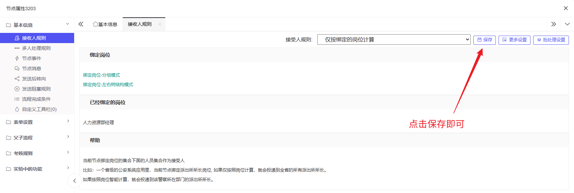Open tab list down-arrow menu
Image resolution: width=574 pixels, height=193 pixels.
[567, 24]
